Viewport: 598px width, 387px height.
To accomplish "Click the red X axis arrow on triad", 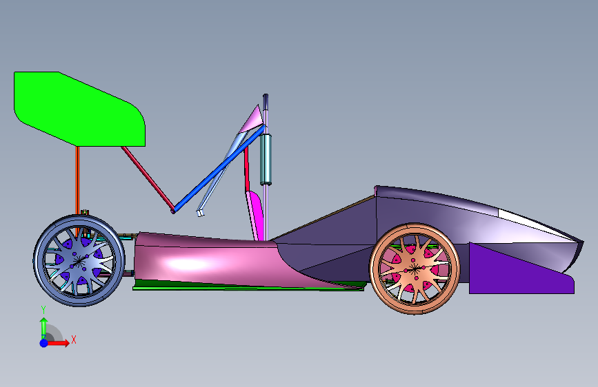I will (x=58, y=343).
